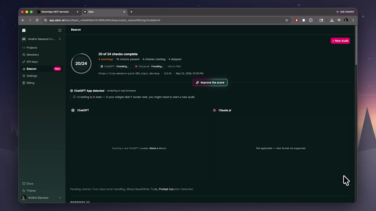
Task: Click the Ask Gemini button
Action: pyautogui.click(x=345, y=12)
